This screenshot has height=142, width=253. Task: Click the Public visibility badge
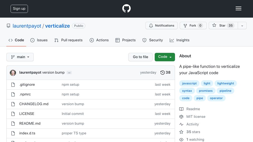click(79, 26)
